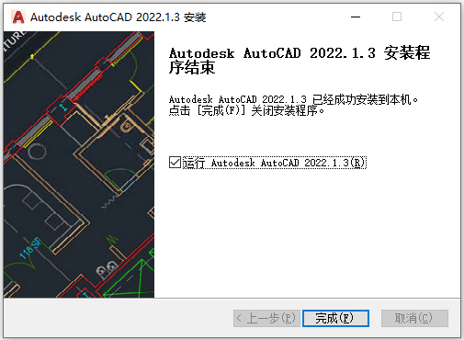Click the gray circle symbol in floor plan
Screen dimensions: 464x340
click(37, 152)
